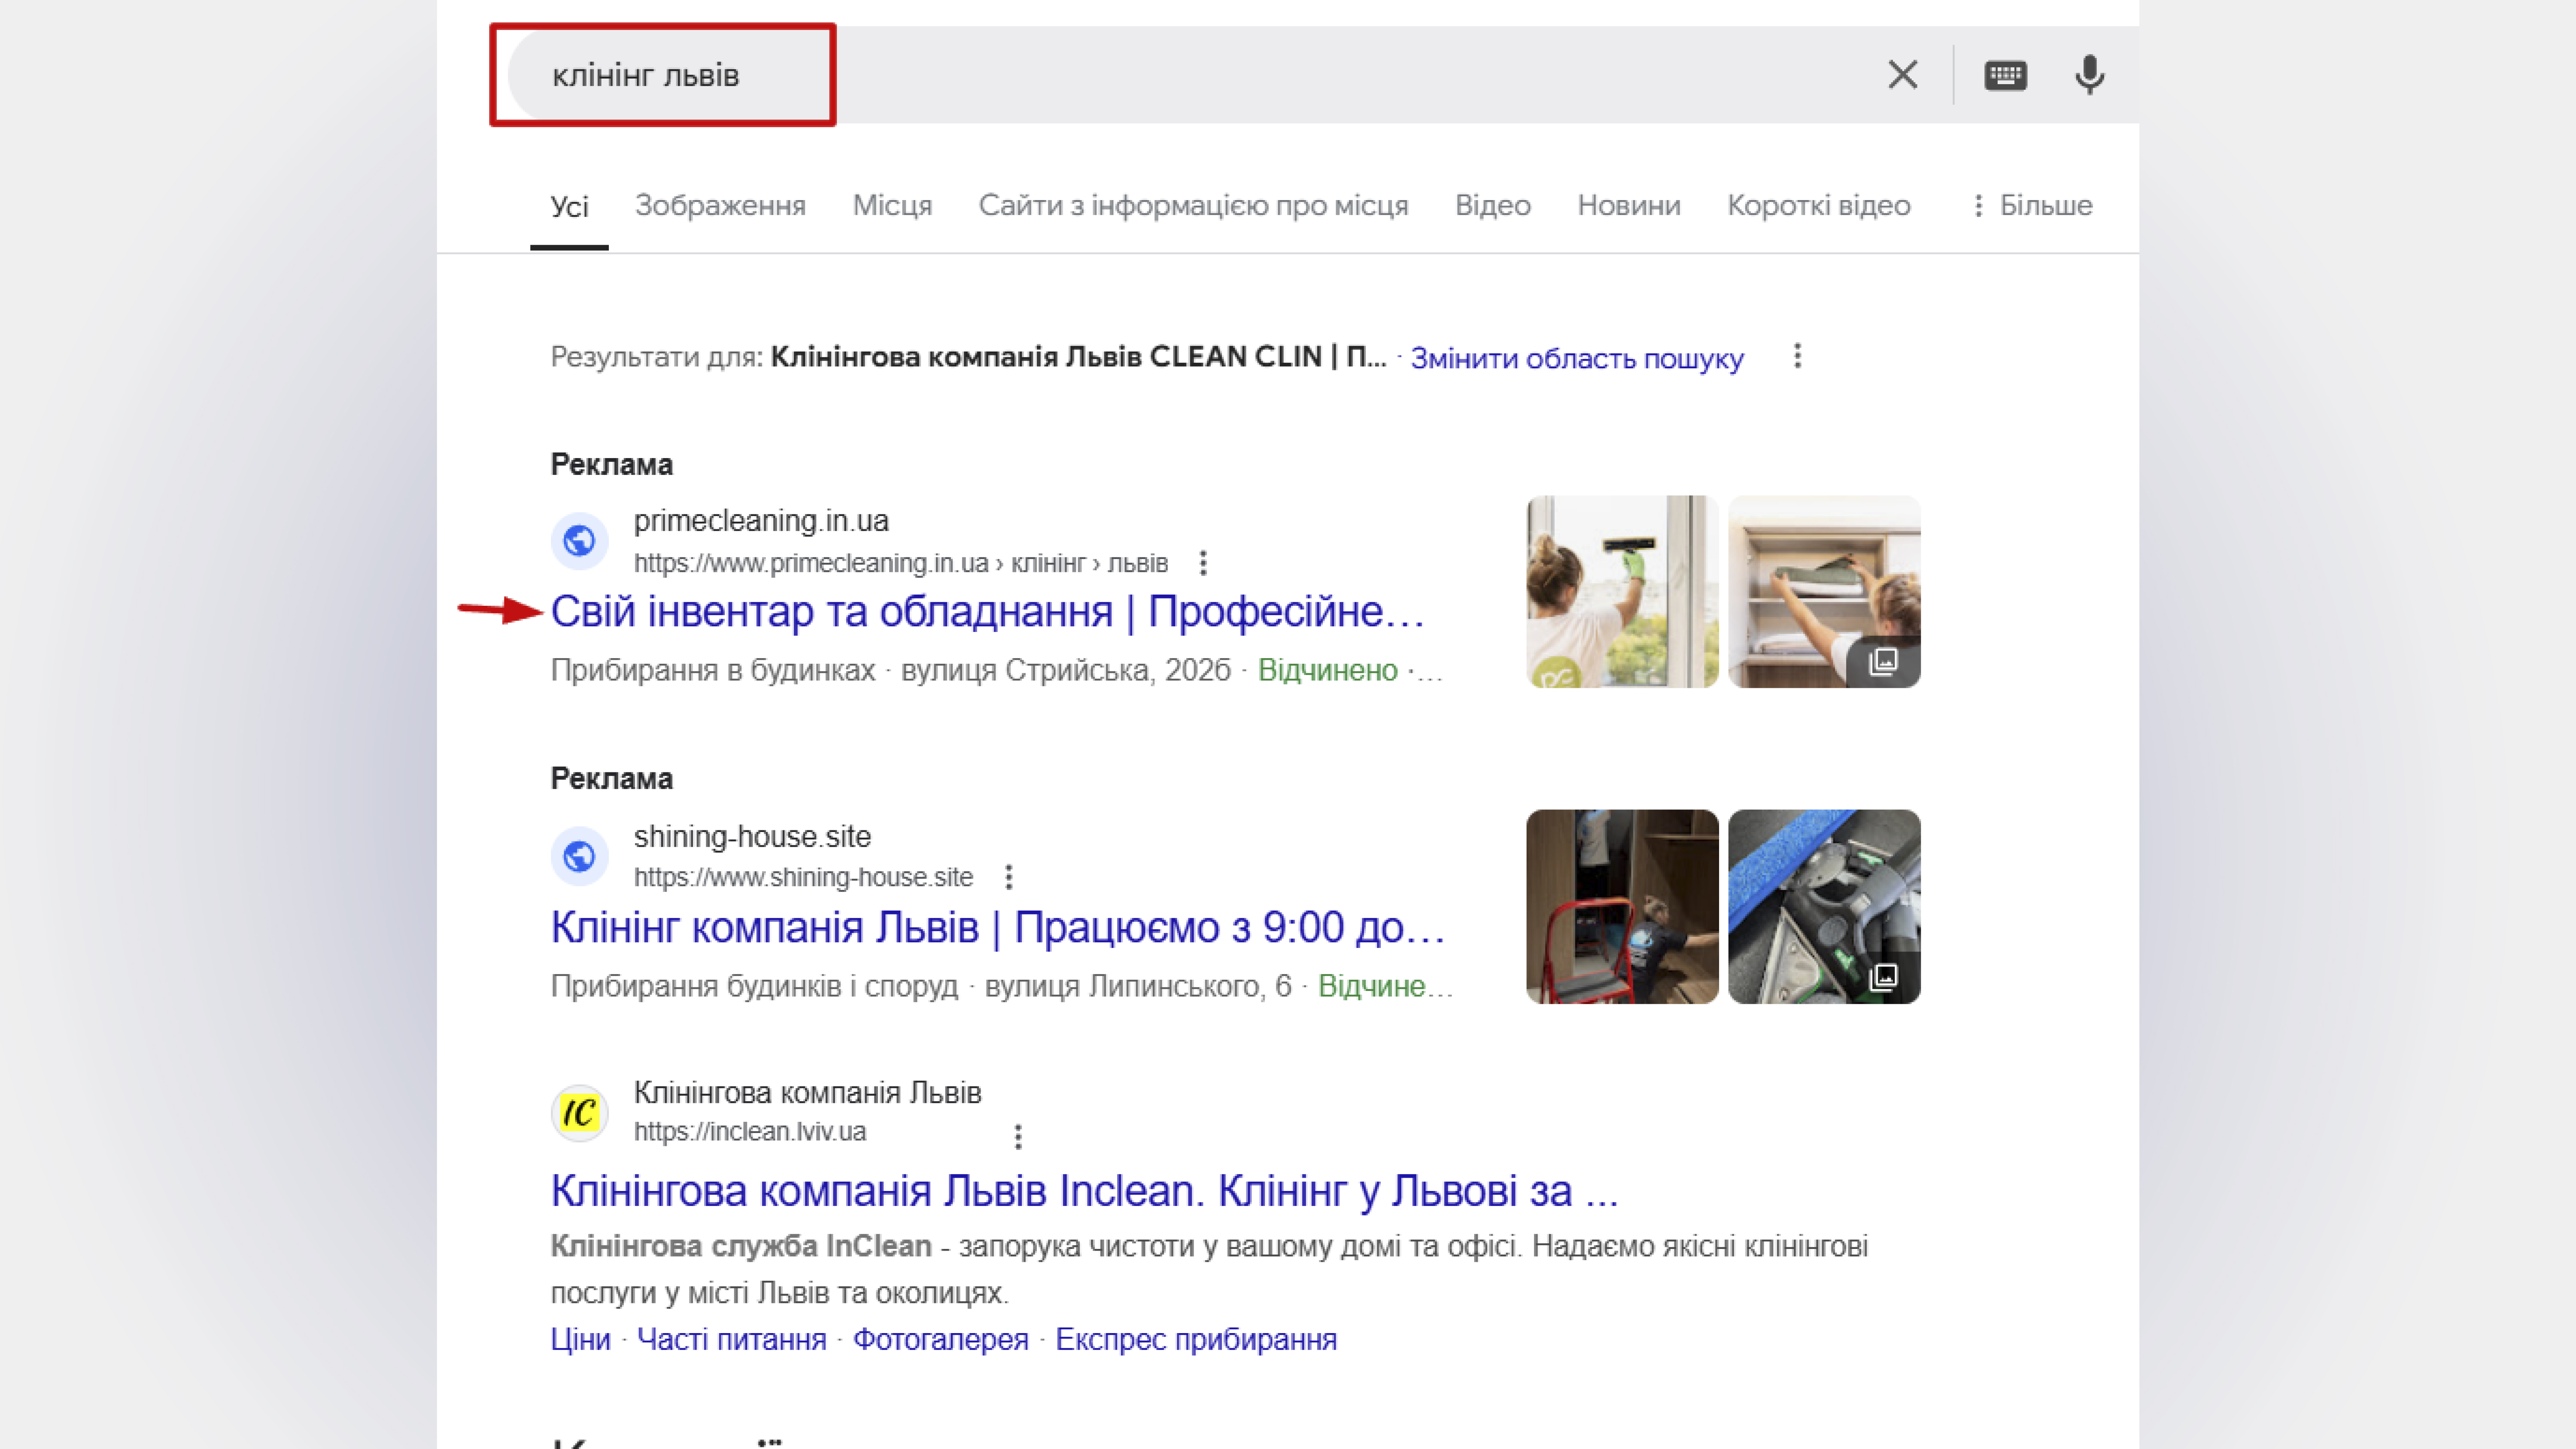
Task: Open the Експрес прибирання sitelink
Action: [1196, 1339]
